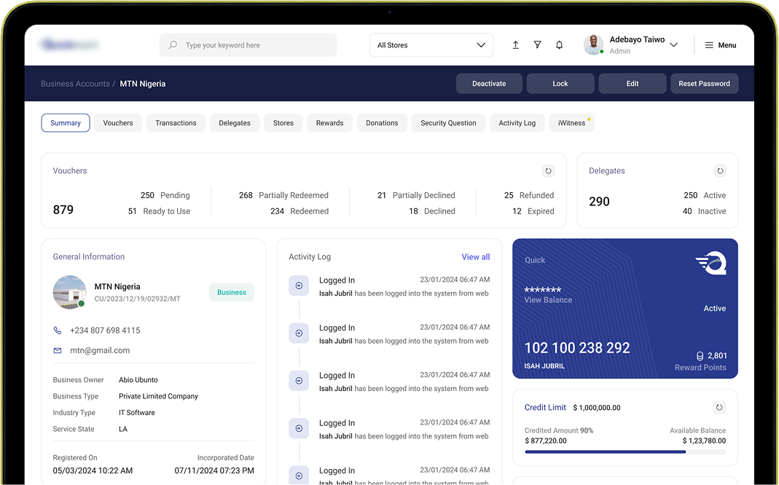The width and height of the screenshot is (779, 485).
Task: Go back to Business Accounts breadcrumb
Action: (75, 84)
